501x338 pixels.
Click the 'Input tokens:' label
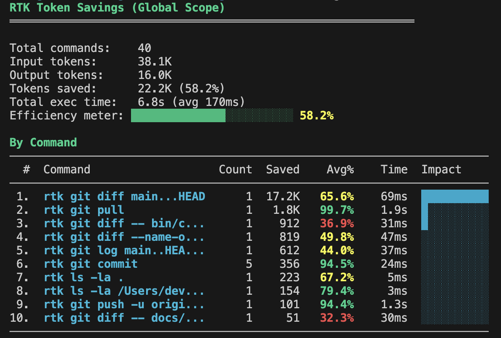point(53,61)
